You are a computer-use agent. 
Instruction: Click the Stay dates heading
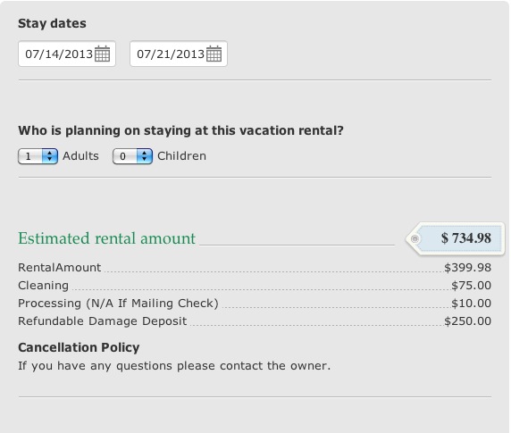click(52, 23)
